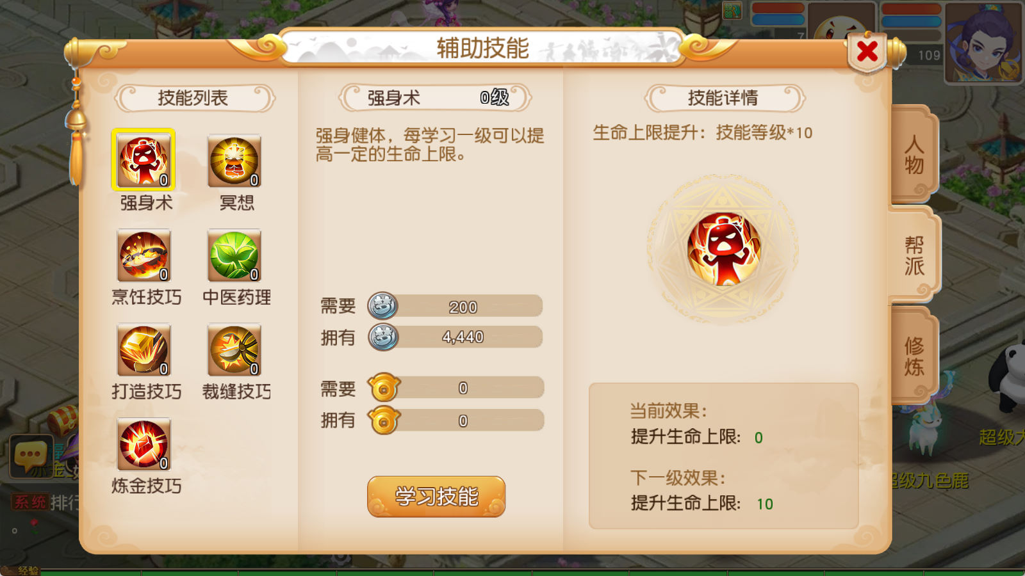Click the player character portrait avatar
Screen dimensions: 1025x576
click(x=984, y=42)
